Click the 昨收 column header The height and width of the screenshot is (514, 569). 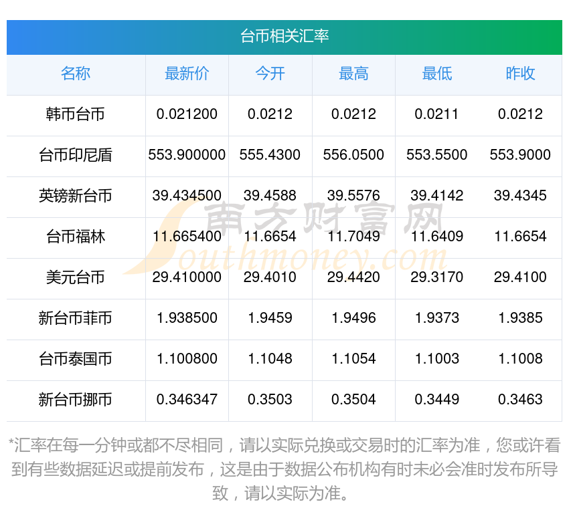(520, 74)
